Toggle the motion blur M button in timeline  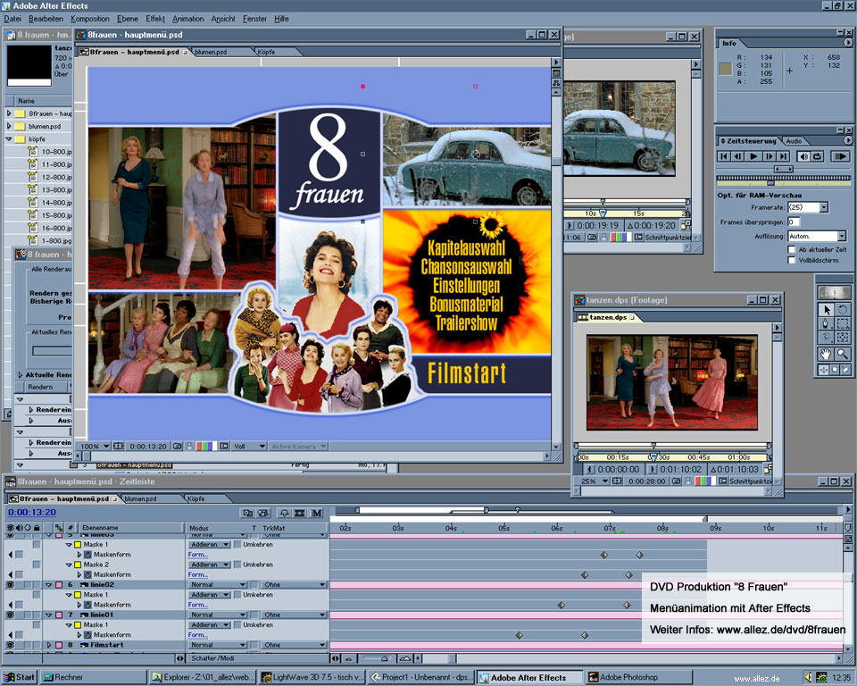point(317,513)
